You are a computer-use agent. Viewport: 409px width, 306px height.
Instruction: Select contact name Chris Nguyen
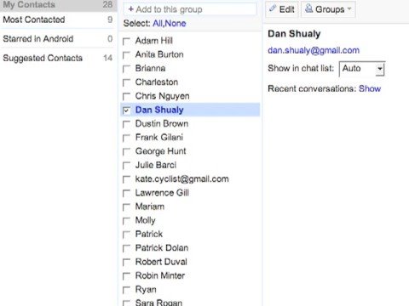coord(162,96)
